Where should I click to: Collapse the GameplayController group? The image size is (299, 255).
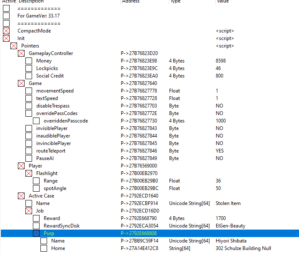pos(21,53)
